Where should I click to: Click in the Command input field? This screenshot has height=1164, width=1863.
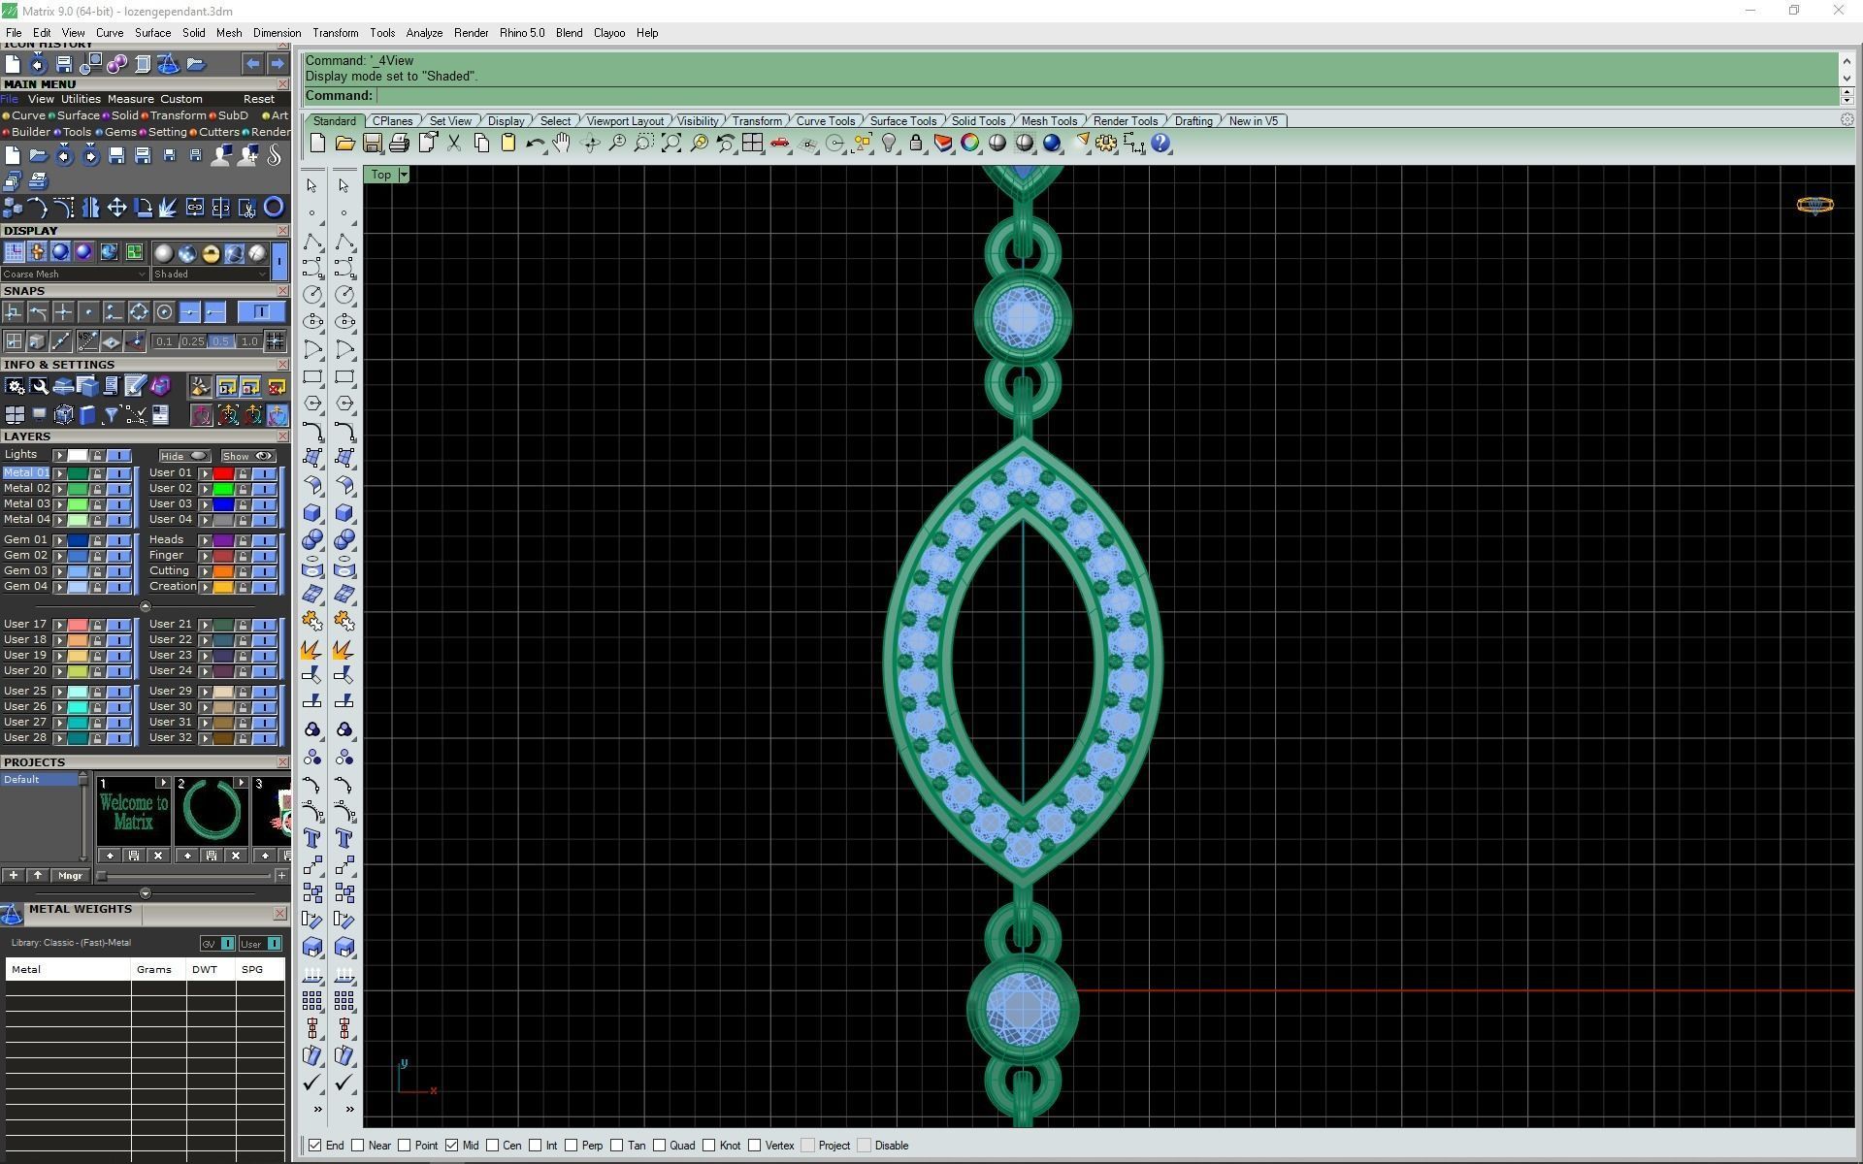point(1106,96)
